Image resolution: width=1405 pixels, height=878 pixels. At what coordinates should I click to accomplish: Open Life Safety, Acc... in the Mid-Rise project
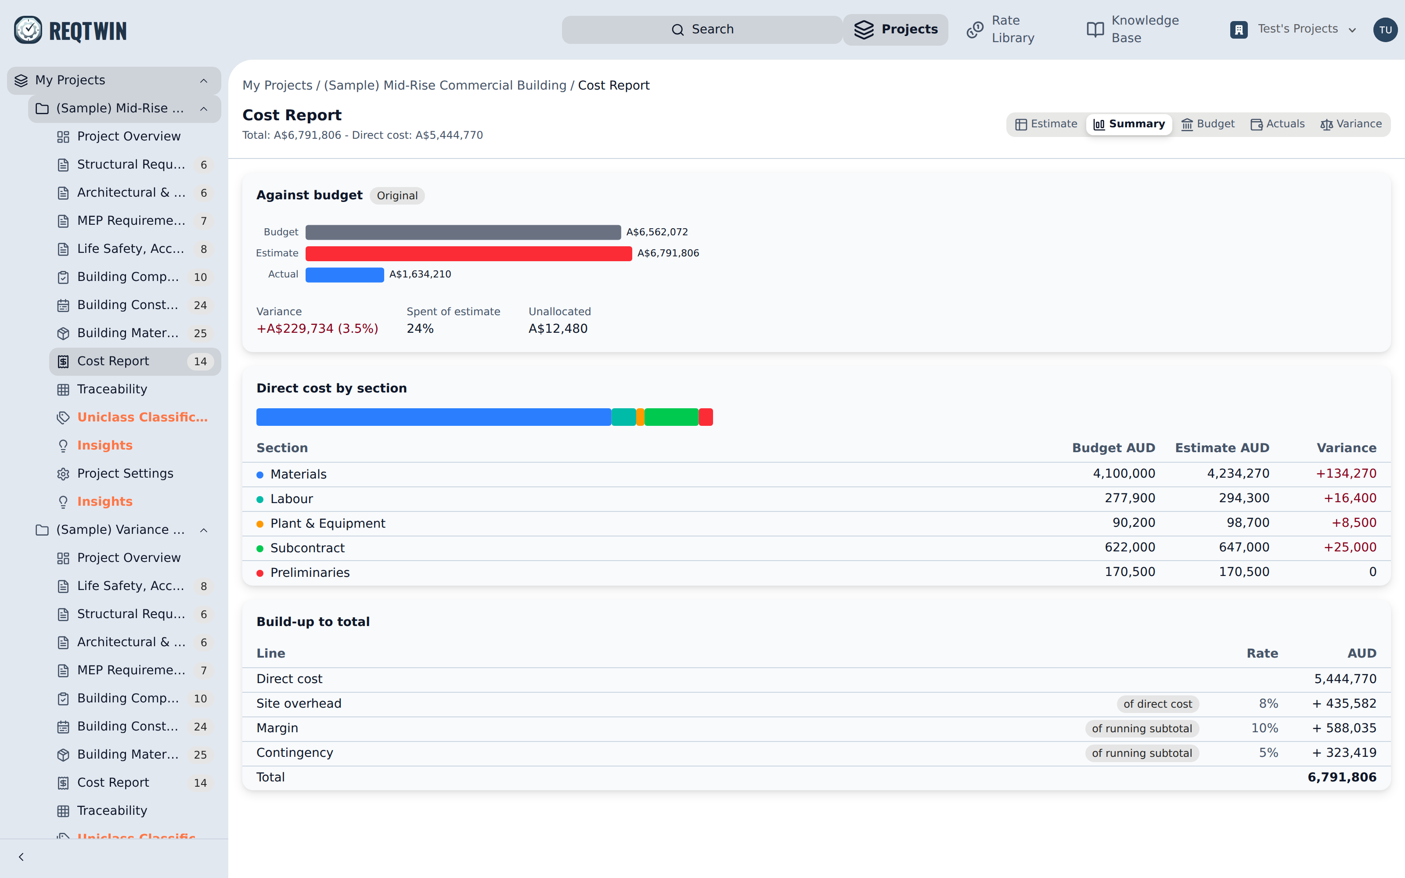point(135,249)
